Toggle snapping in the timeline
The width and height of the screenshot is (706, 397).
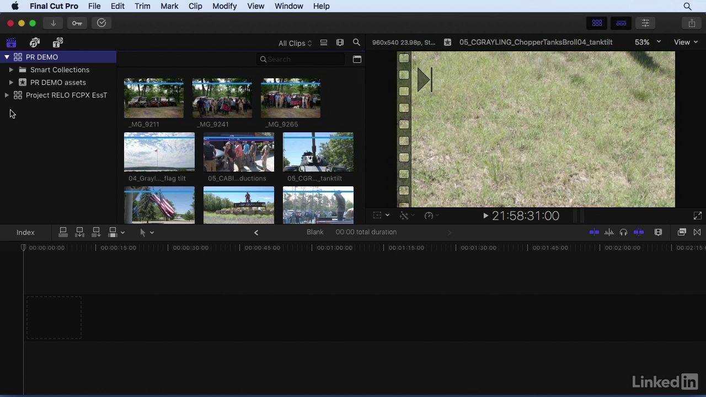pos(639,232)
